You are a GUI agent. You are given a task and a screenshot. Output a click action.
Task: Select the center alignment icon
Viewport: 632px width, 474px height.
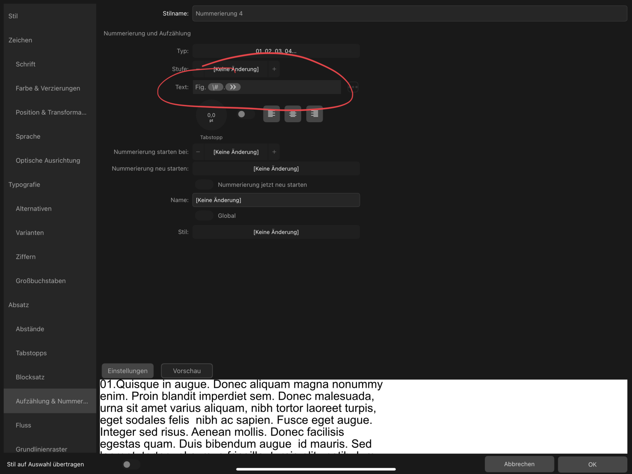coord(293,114)
